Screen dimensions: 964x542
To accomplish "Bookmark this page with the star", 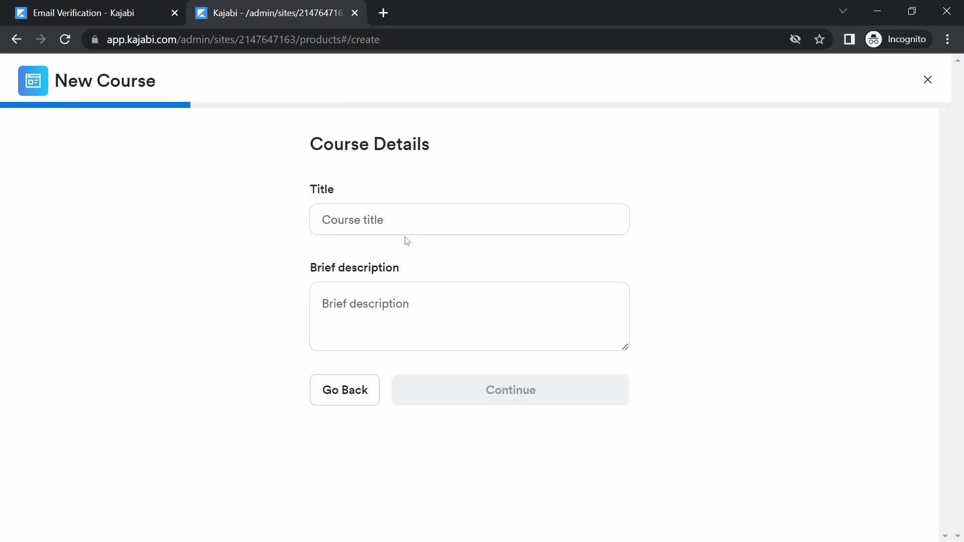I will coord(819,39).
